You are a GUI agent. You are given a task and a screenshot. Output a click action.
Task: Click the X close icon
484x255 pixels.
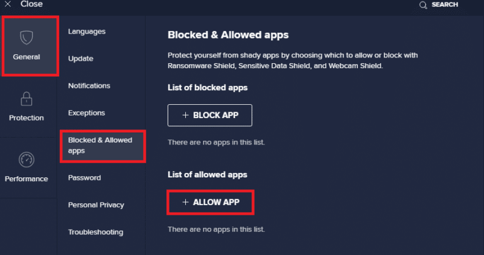click(x=8, y=4)
